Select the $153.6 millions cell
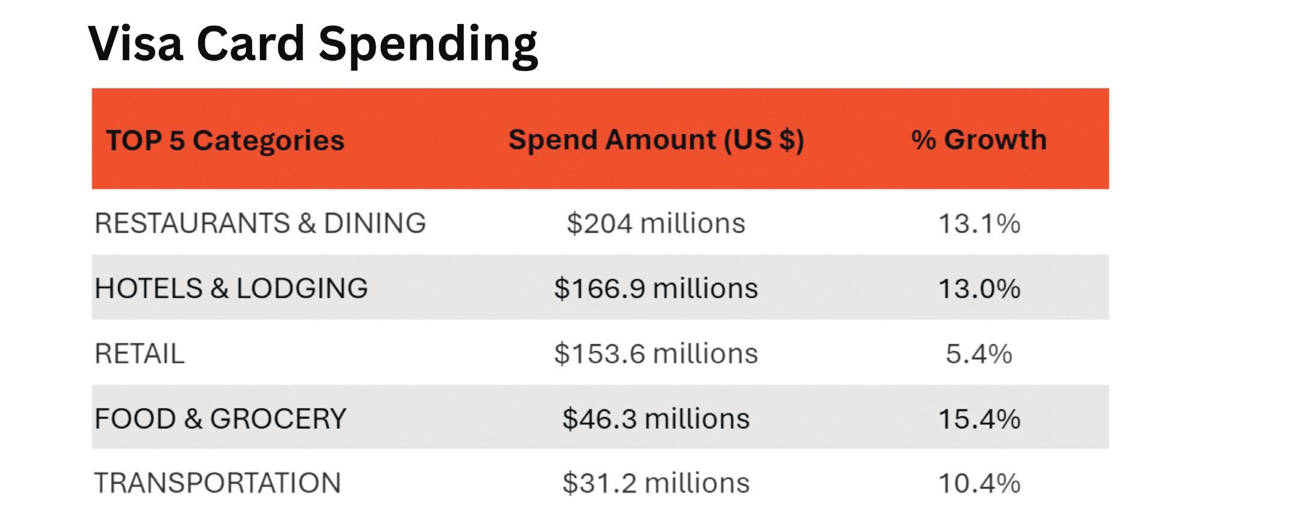 tap(656, 353)
